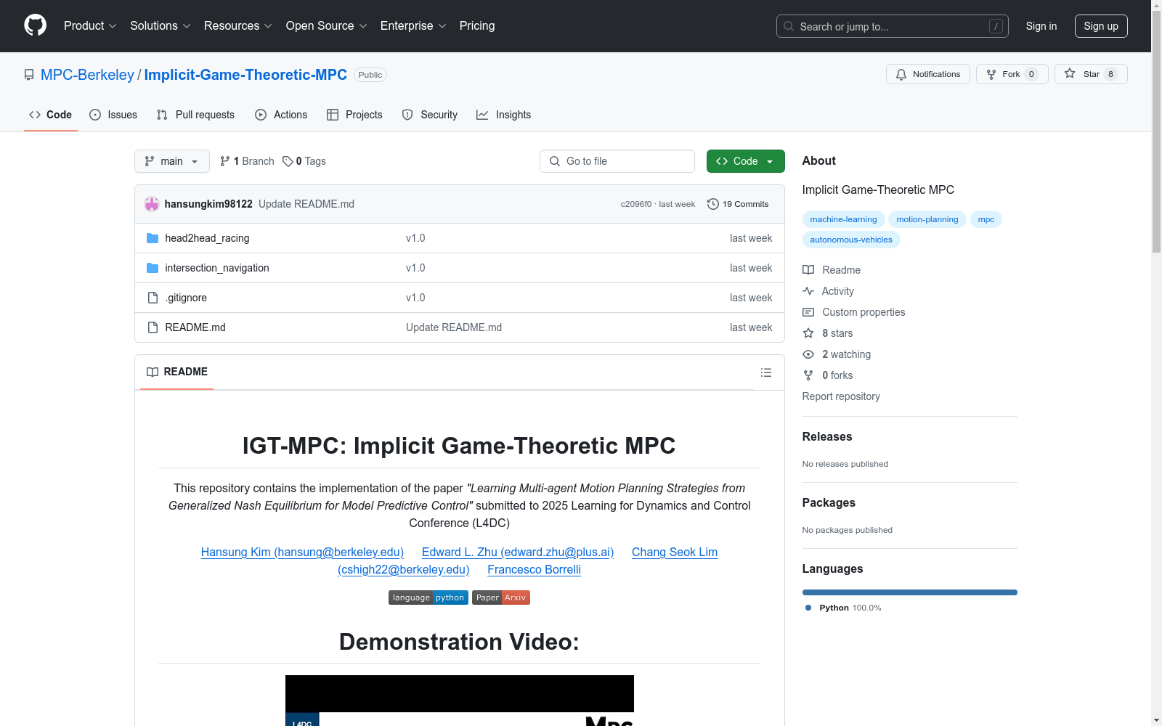This screenshot has height=726, width=1162.
Task: Click the machine-learning topic tag
Action: pyautogui.click(x=843, y=219)
